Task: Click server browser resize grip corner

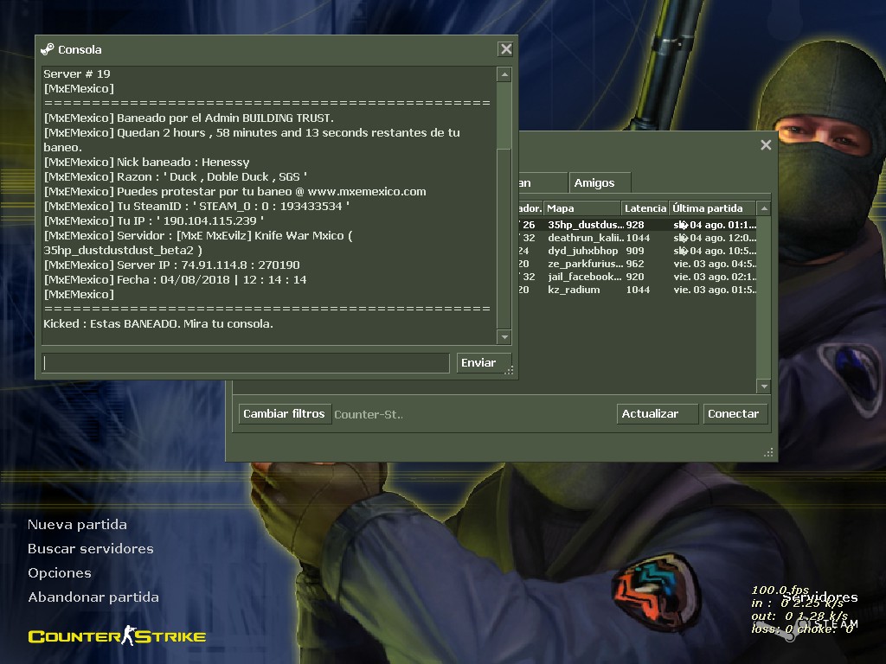Action: click(768, 453)
